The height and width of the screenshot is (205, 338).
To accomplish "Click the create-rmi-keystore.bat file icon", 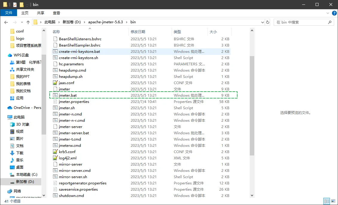I will click(x=55, y=51).
